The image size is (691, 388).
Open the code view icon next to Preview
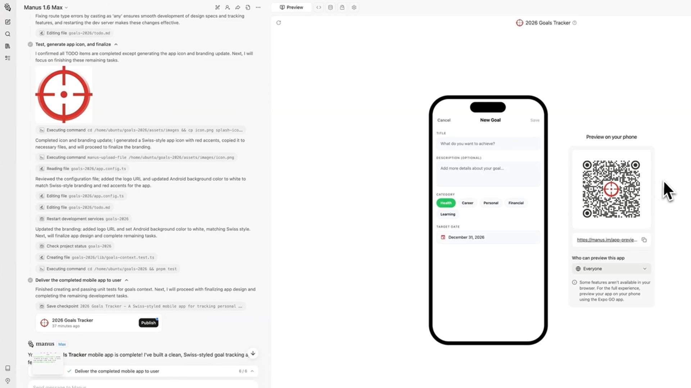319,7
